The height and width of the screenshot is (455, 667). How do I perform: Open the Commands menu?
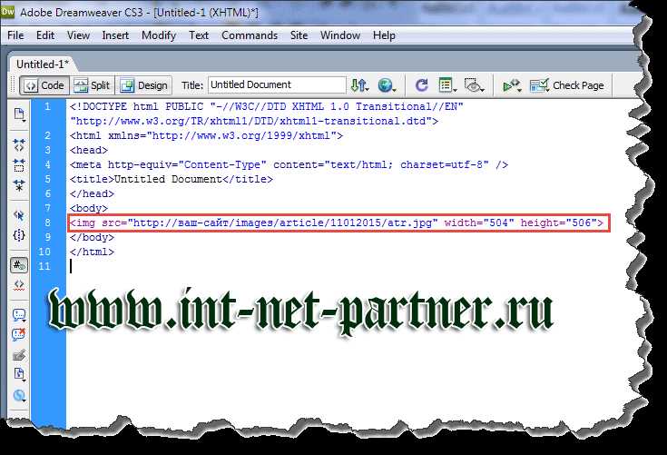pos(250,35)
